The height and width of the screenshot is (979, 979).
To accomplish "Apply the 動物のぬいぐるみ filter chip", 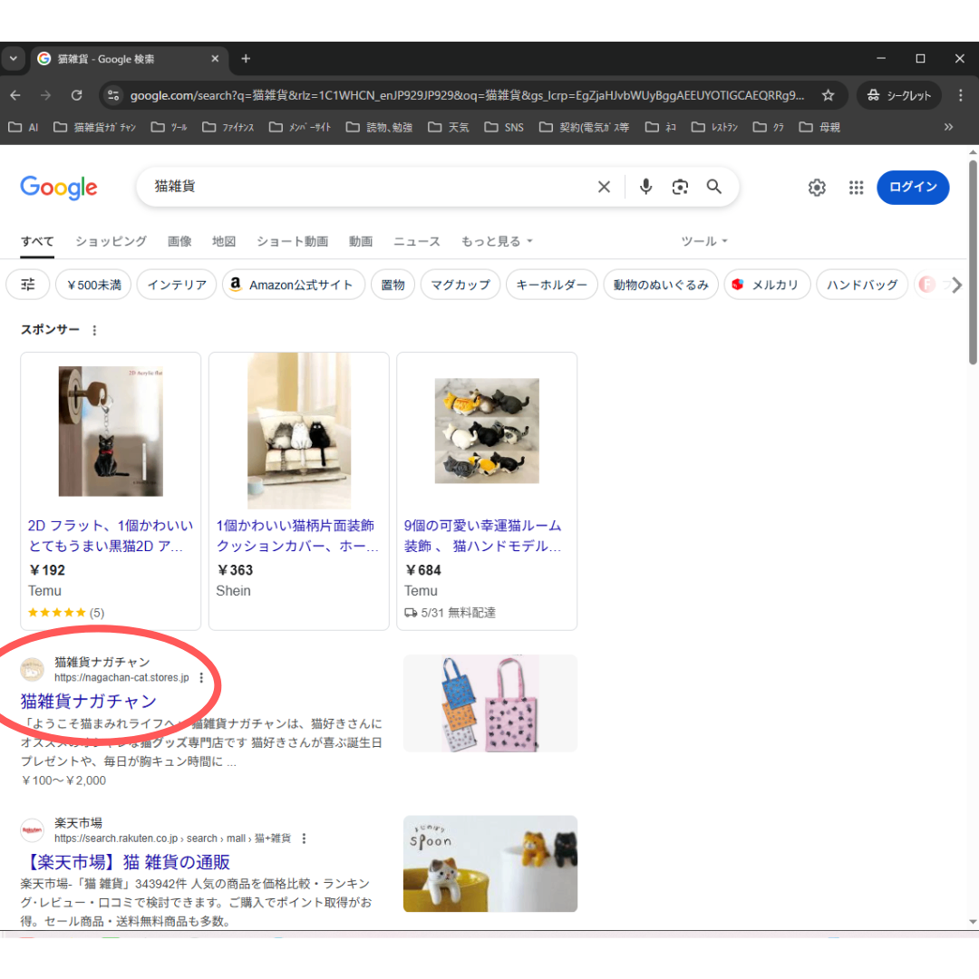I will pyautogui.click(x=661, y=285).
